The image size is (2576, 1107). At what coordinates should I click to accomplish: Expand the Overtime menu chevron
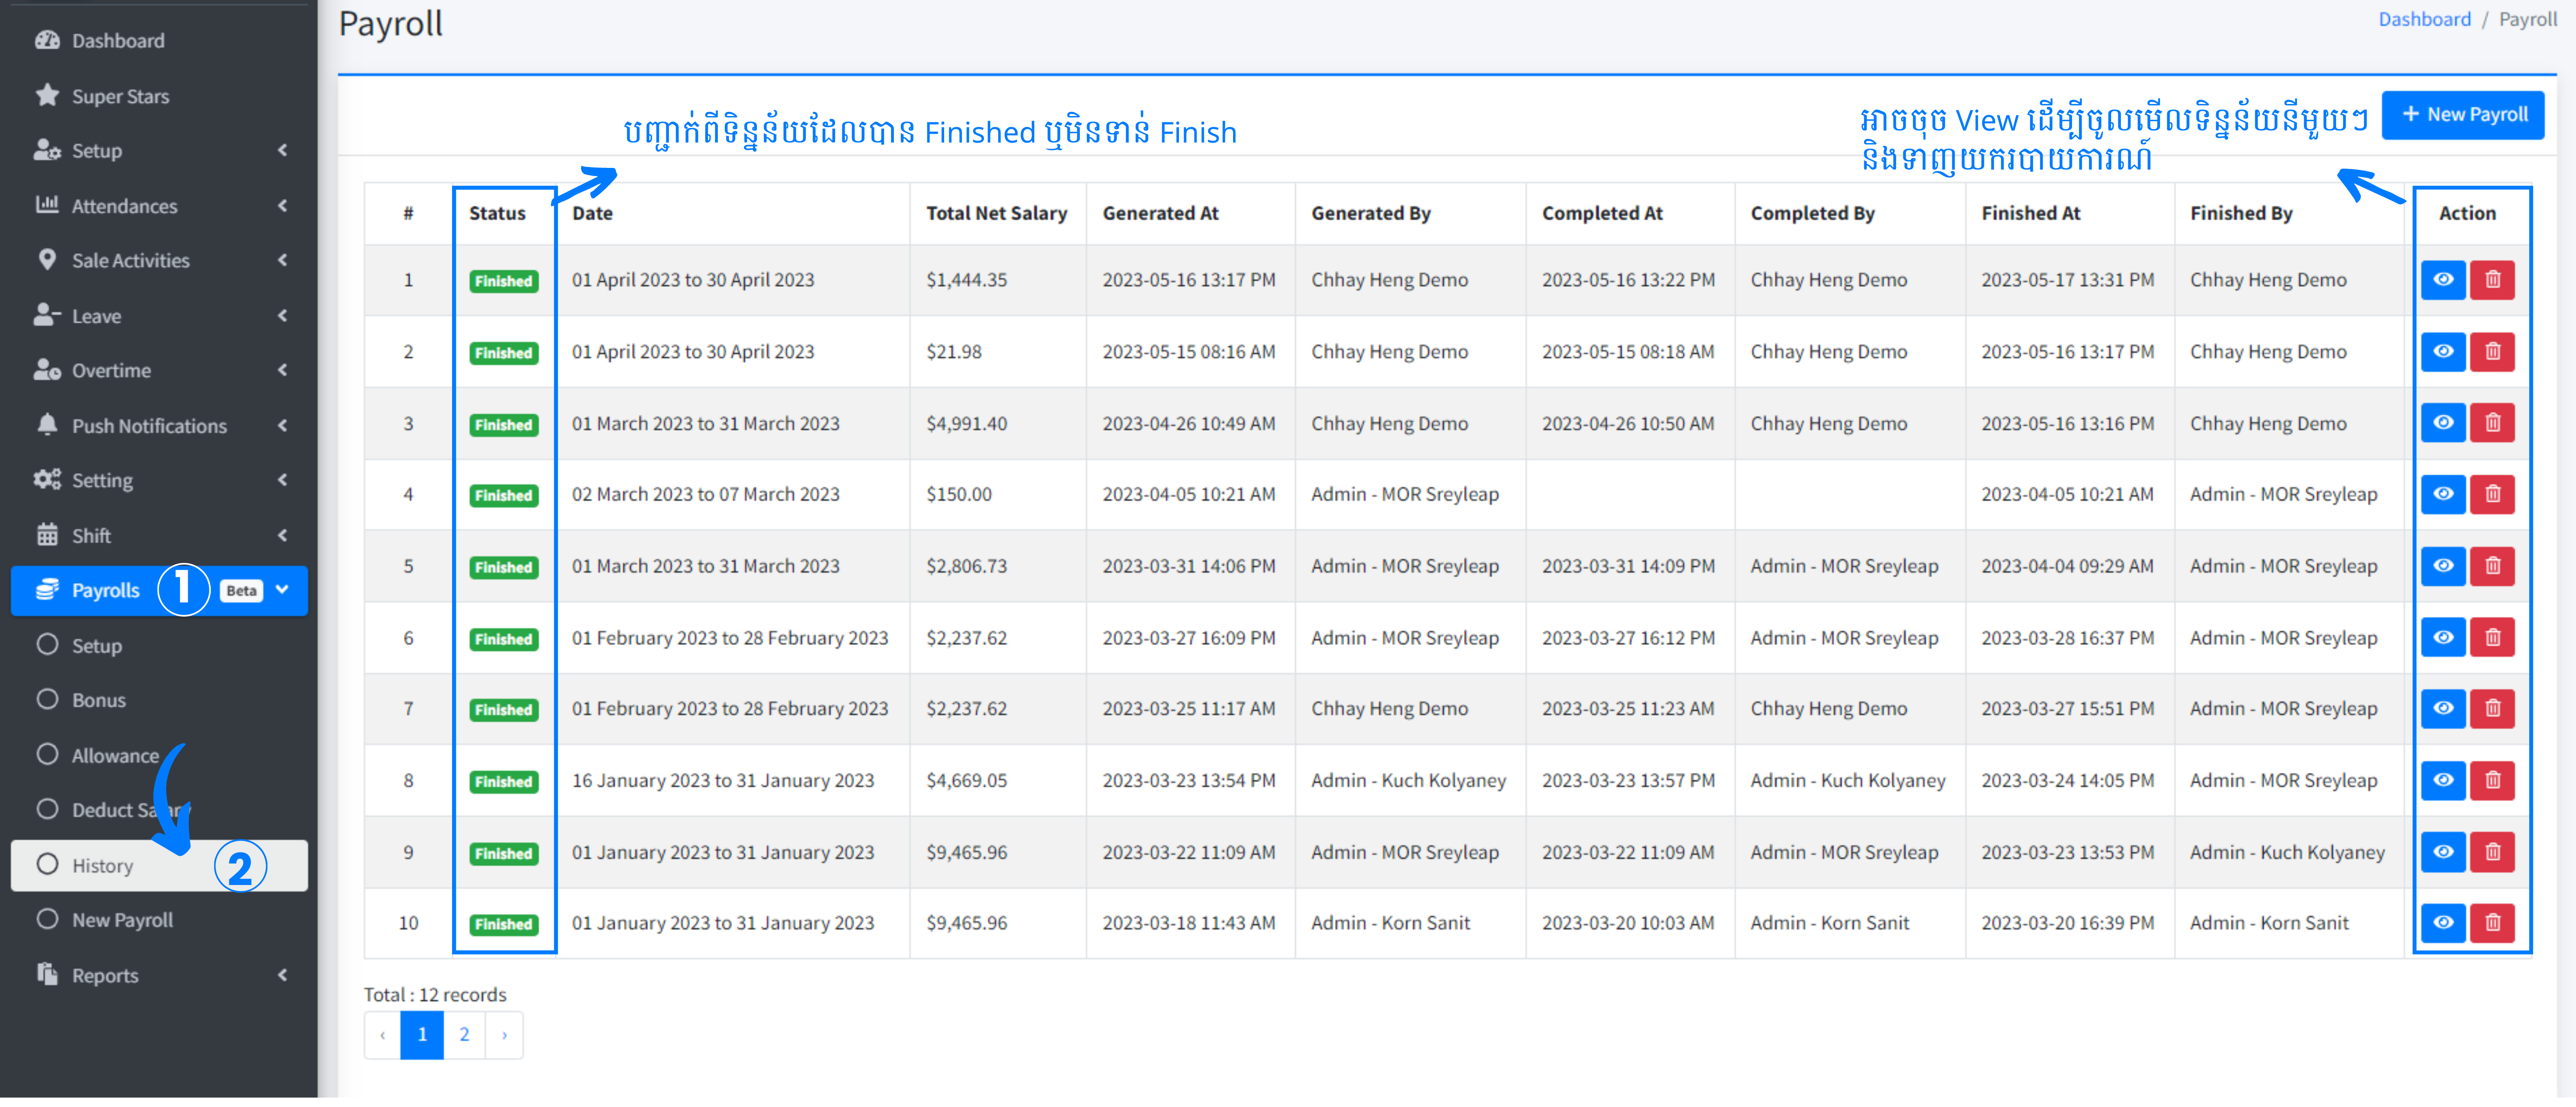[x=283, y=371]
